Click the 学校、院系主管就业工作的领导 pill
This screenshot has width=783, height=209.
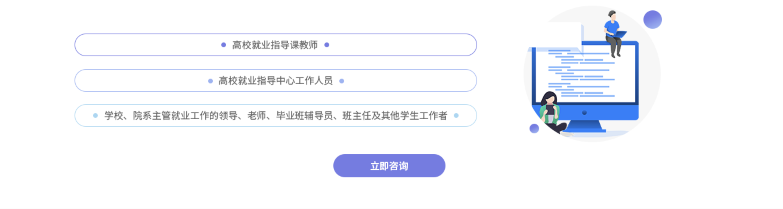tap(275, 115)
